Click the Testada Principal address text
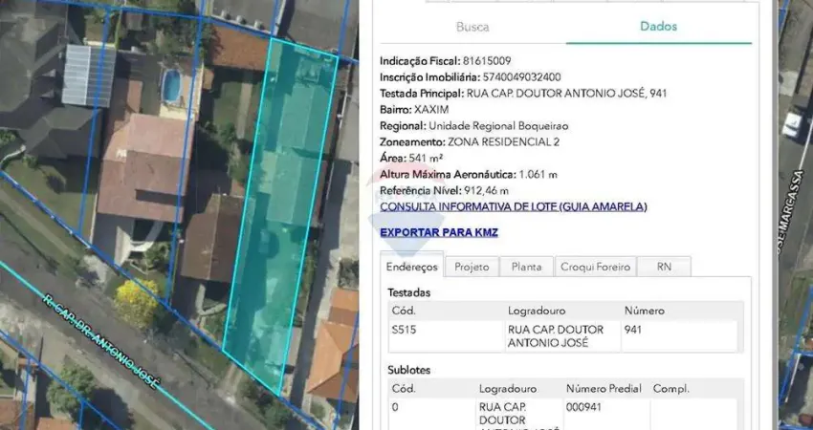Viewport: 813px width, 430px height. coord(567,94)
